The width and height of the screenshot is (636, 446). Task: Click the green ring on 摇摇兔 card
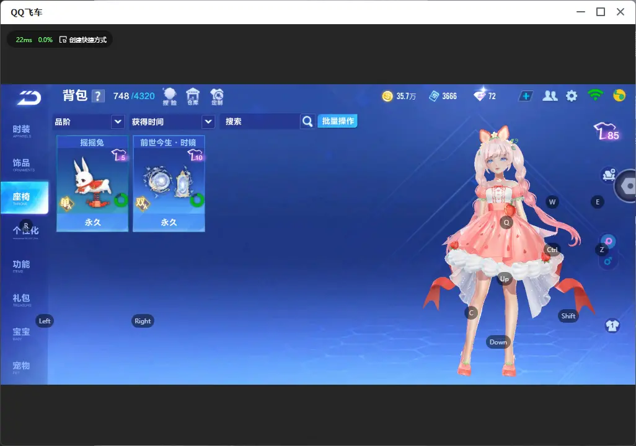click(121, 200)
